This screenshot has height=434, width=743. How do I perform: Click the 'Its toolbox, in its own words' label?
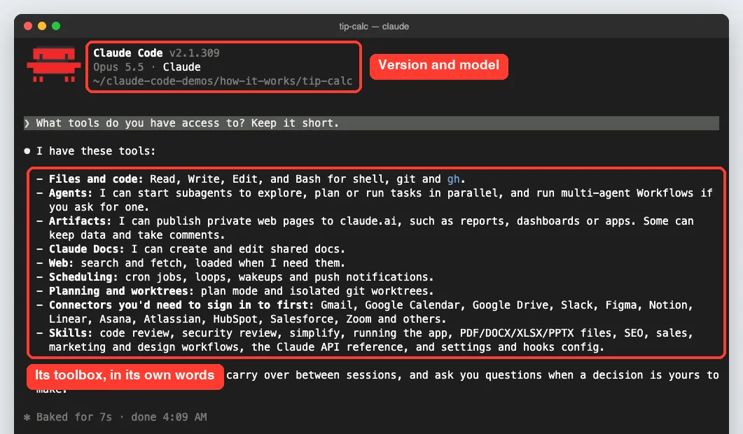[x=125, y=376]
